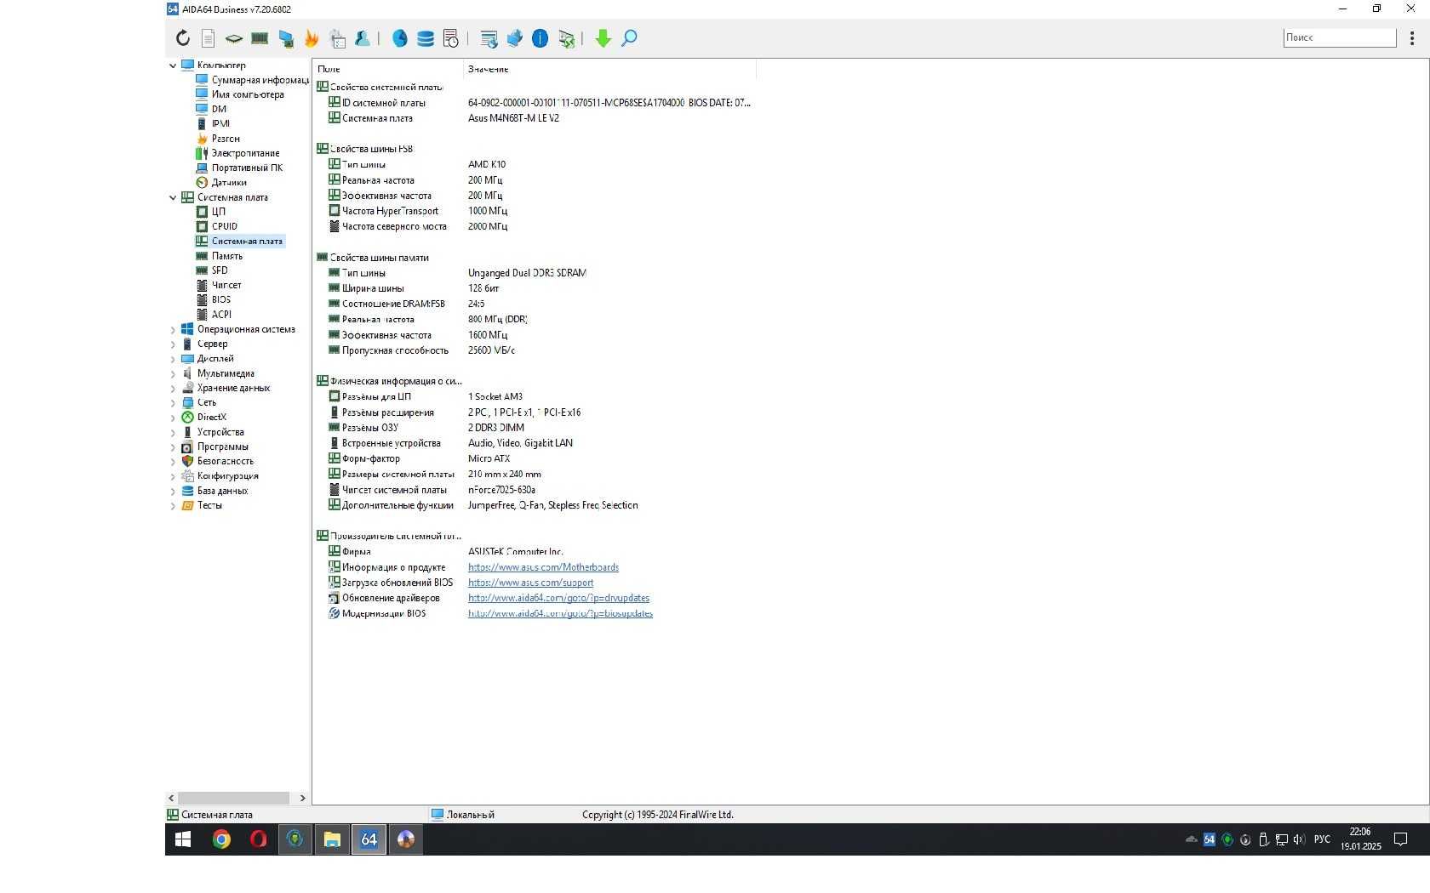Viewport: 1430px width, 893px height.
Task: Click the Поле column header
Action: (x=388, y=69)
